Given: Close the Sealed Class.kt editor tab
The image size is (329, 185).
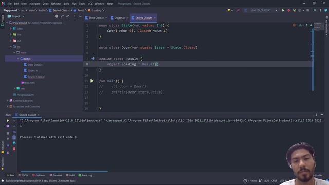Looking at the screenshot, I should tap(155, 18).
